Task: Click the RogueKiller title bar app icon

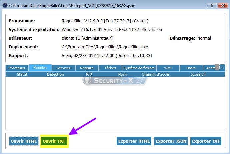Action: (x=5, y=6)
